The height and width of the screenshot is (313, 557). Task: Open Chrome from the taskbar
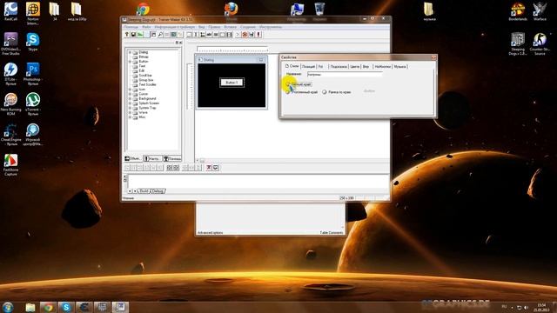[48, 307]
